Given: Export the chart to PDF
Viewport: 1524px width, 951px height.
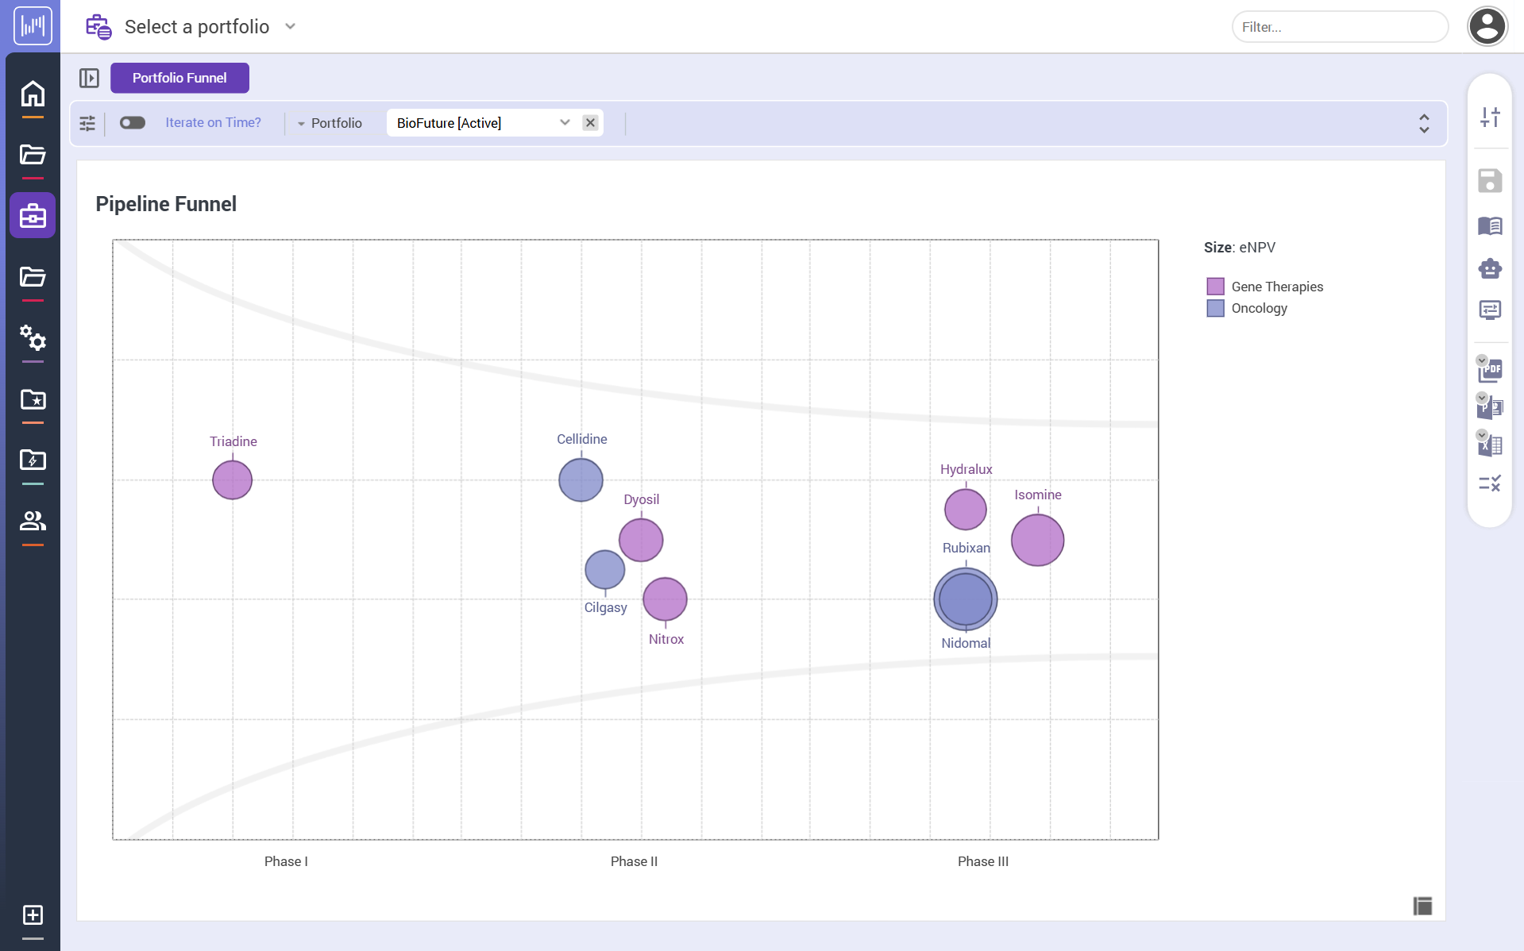Looking at the screenshot, I should pos(1490,369).
